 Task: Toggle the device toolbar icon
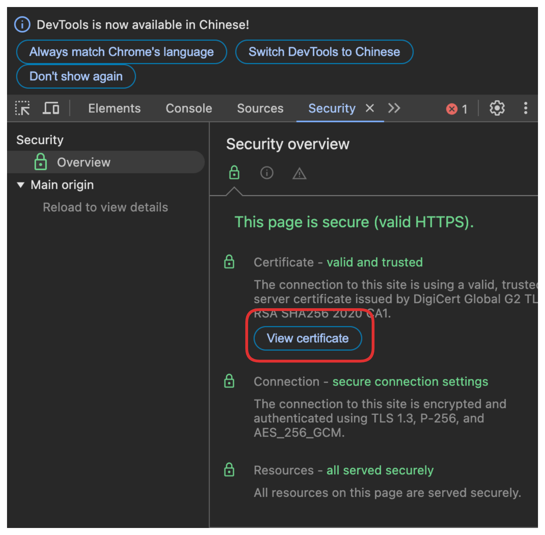(51, 108)
